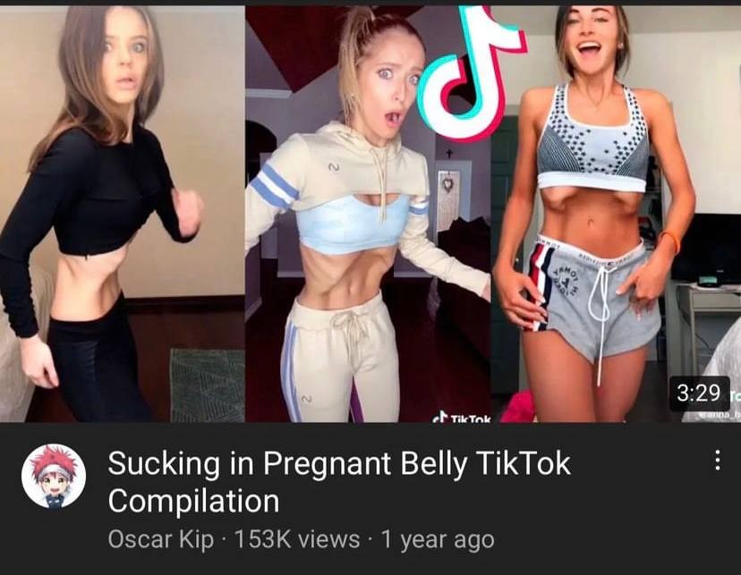Click the red-haired anime character profile picture

pos(54,476)
